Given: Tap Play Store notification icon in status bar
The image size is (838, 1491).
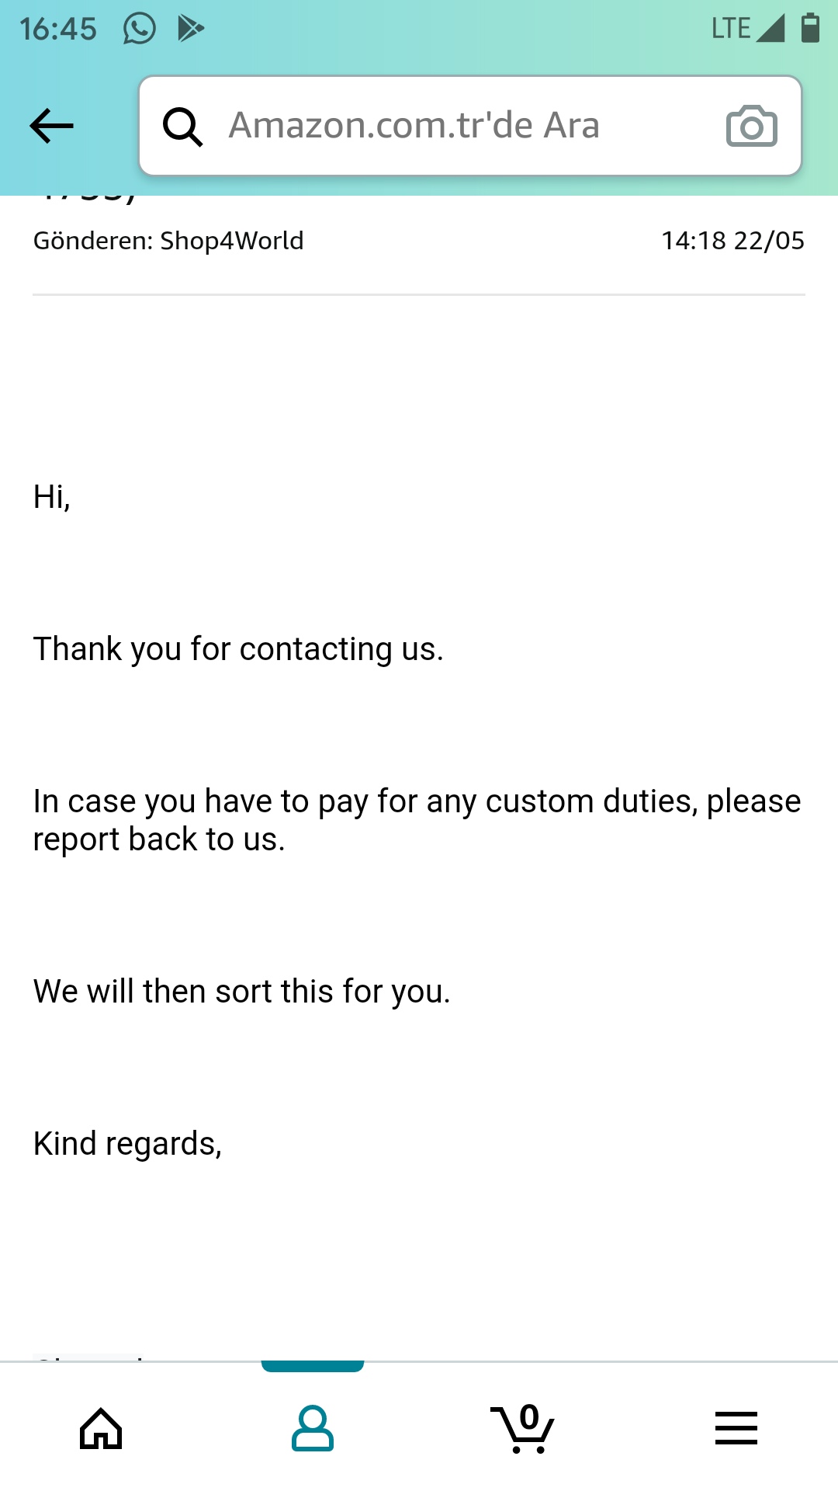Looking at the screenshot, I should (191, 29).
